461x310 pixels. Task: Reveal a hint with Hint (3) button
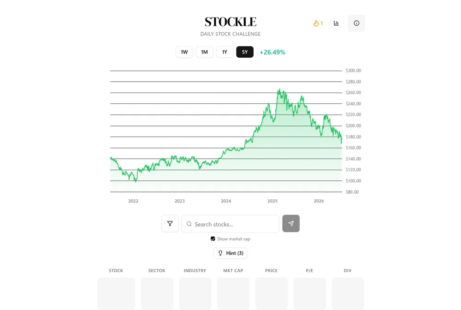(230, 253)
